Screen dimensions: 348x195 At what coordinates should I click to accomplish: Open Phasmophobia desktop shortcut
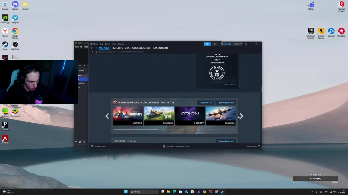pos(5,126)
